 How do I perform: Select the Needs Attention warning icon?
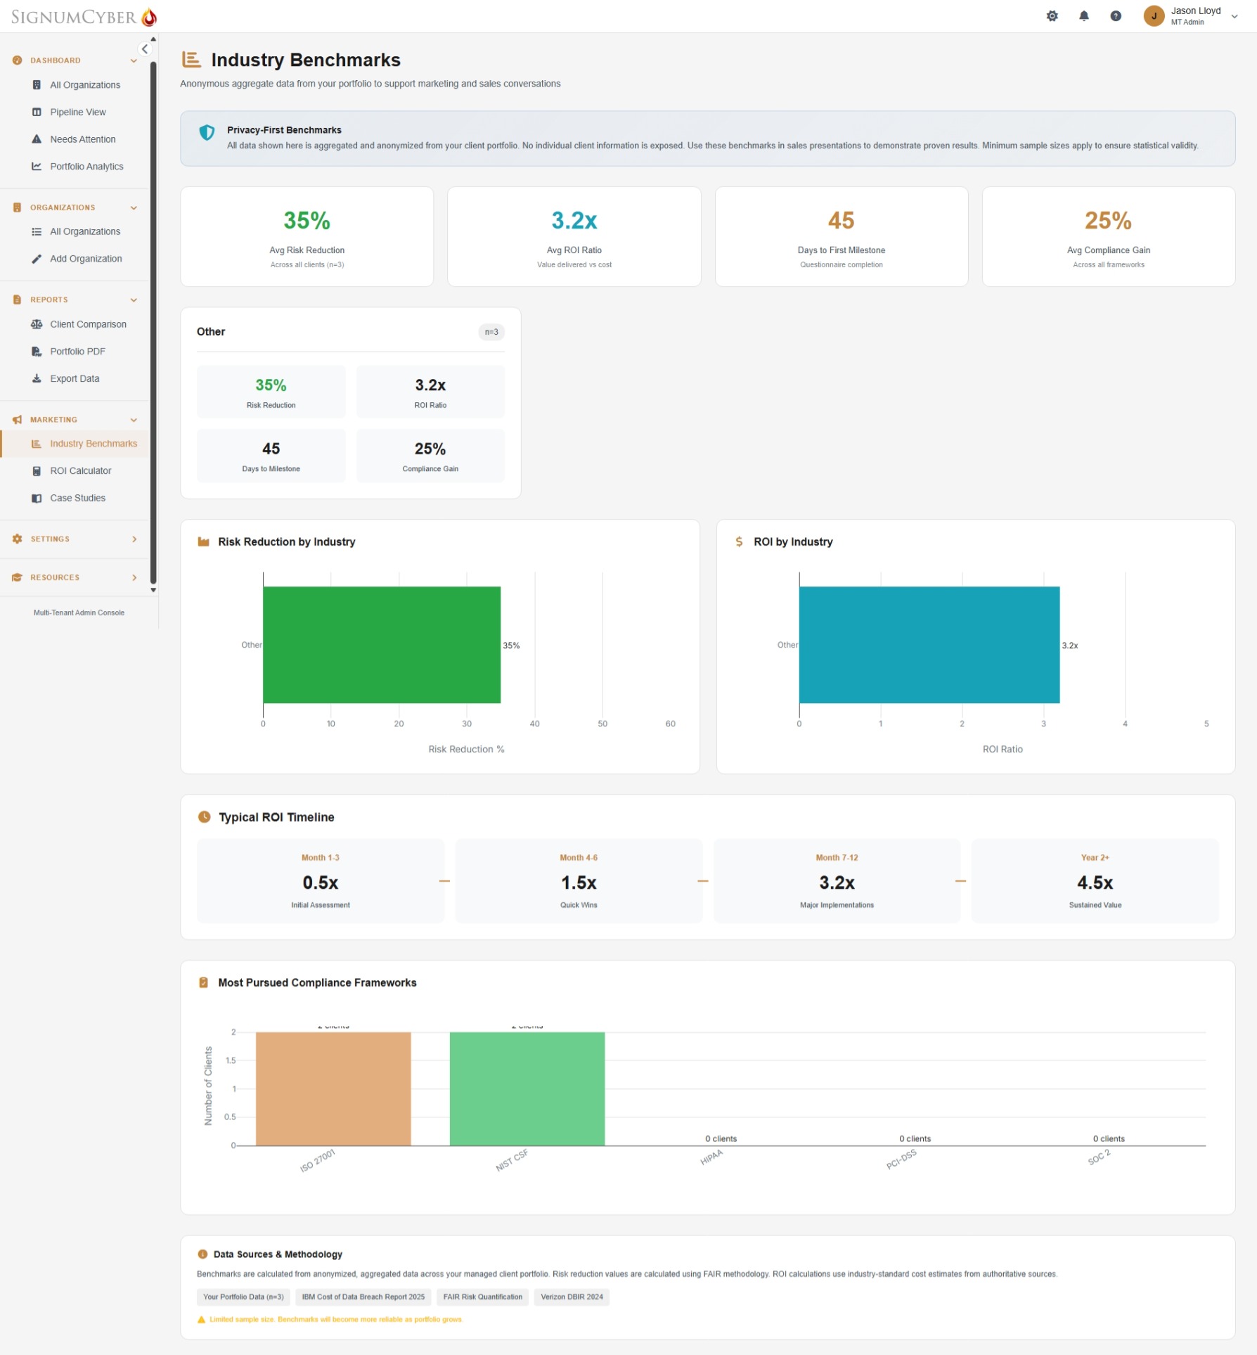[x=37, y=139]
